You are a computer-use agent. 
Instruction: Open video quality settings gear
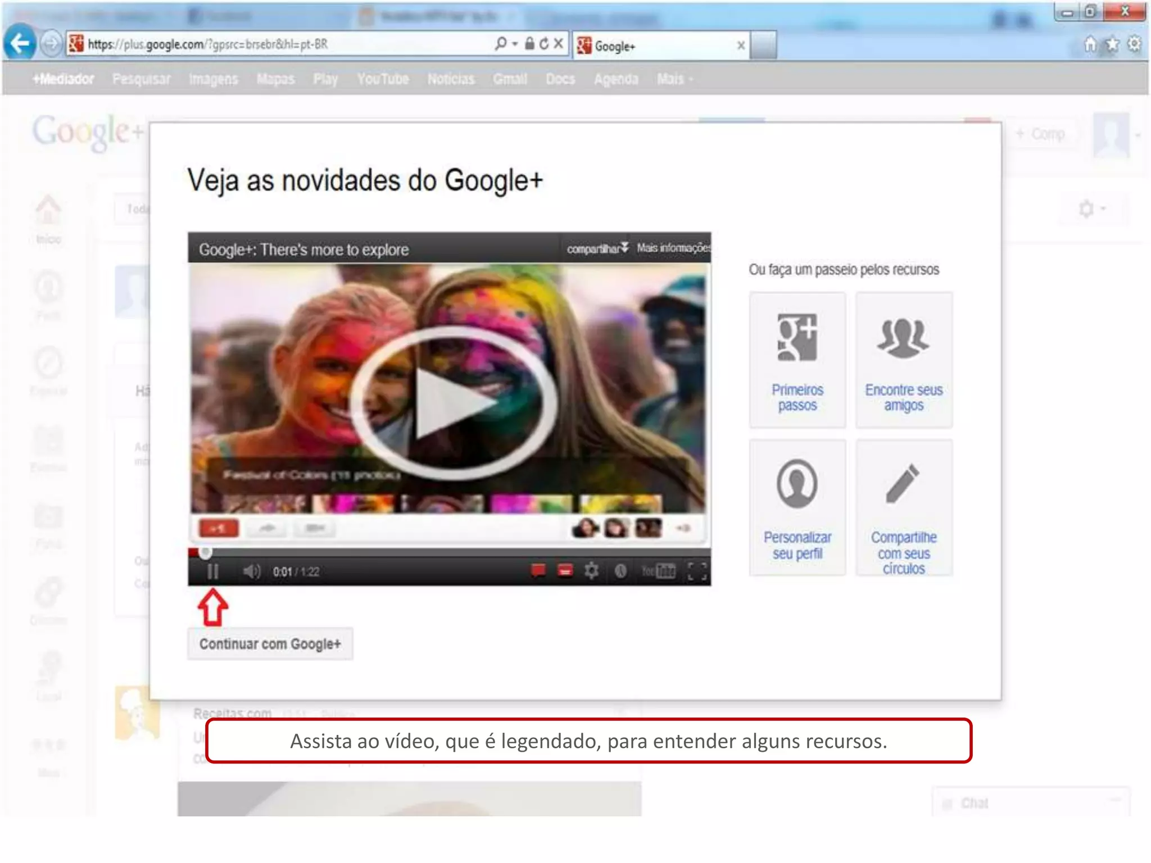[x=591, y=571]
